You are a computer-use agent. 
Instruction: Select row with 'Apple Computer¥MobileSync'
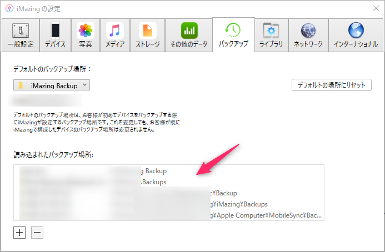tap(169, 215)
